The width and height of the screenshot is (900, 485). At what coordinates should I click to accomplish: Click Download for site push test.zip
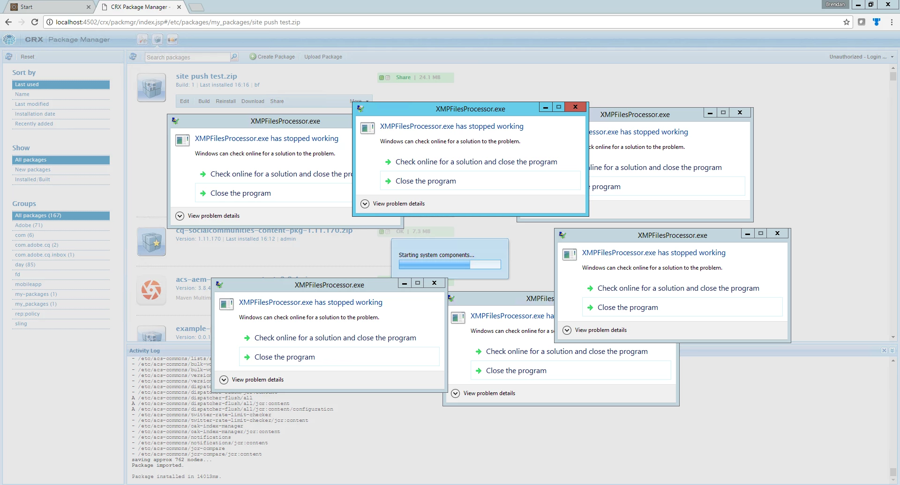click(x=253, y=101)
